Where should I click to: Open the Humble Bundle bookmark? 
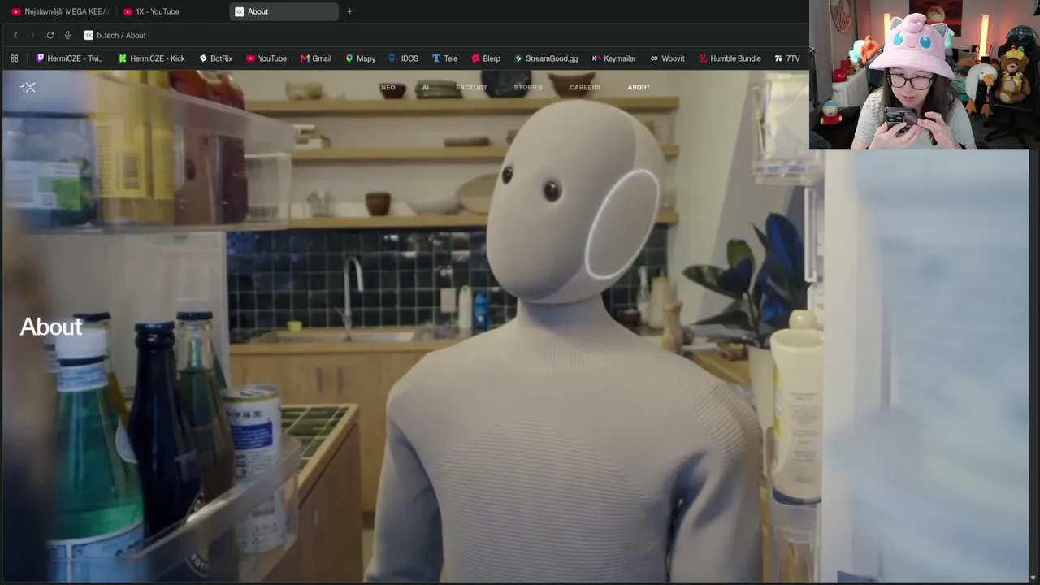click(730, 58)
